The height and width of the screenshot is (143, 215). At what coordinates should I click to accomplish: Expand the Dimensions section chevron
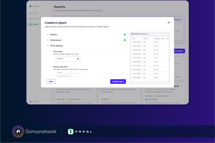(x=48, y=40)
